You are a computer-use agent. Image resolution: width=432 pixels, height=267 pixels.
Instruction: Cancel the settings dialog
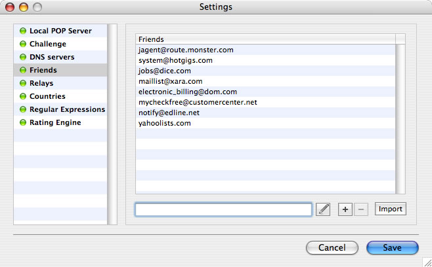(332, 248)
